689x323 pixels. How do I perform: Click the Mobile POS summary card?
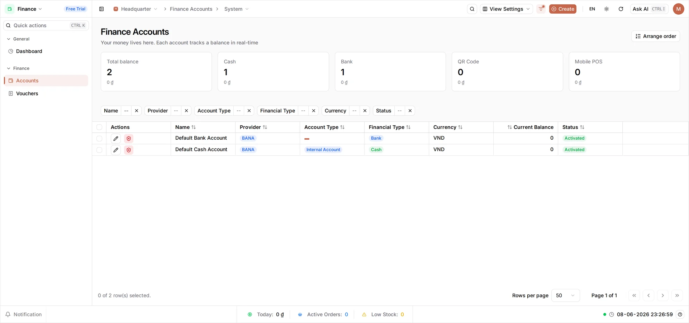click(624, 72)
